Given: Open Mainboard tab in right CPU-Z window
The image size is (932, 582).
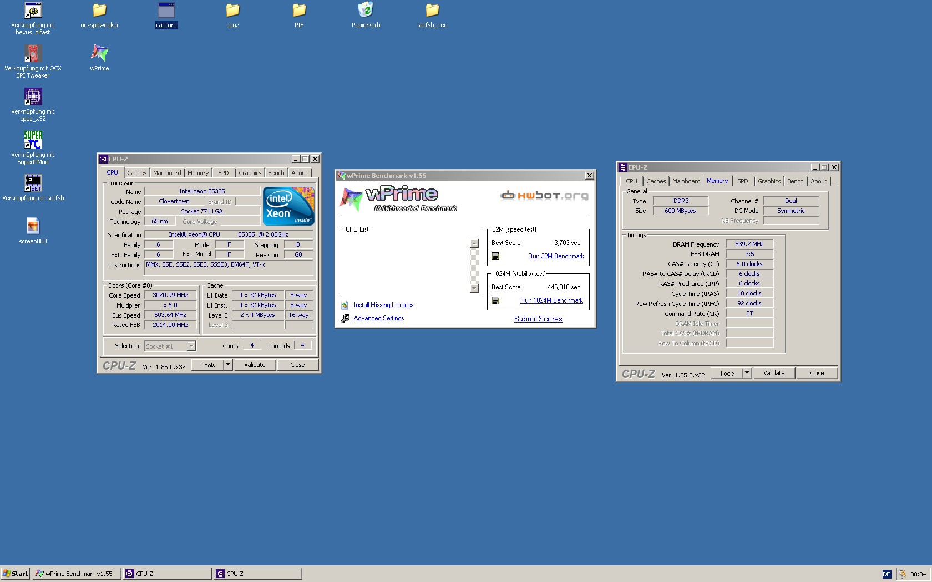Looking at the screenshot, I should (x=686, y=181).
